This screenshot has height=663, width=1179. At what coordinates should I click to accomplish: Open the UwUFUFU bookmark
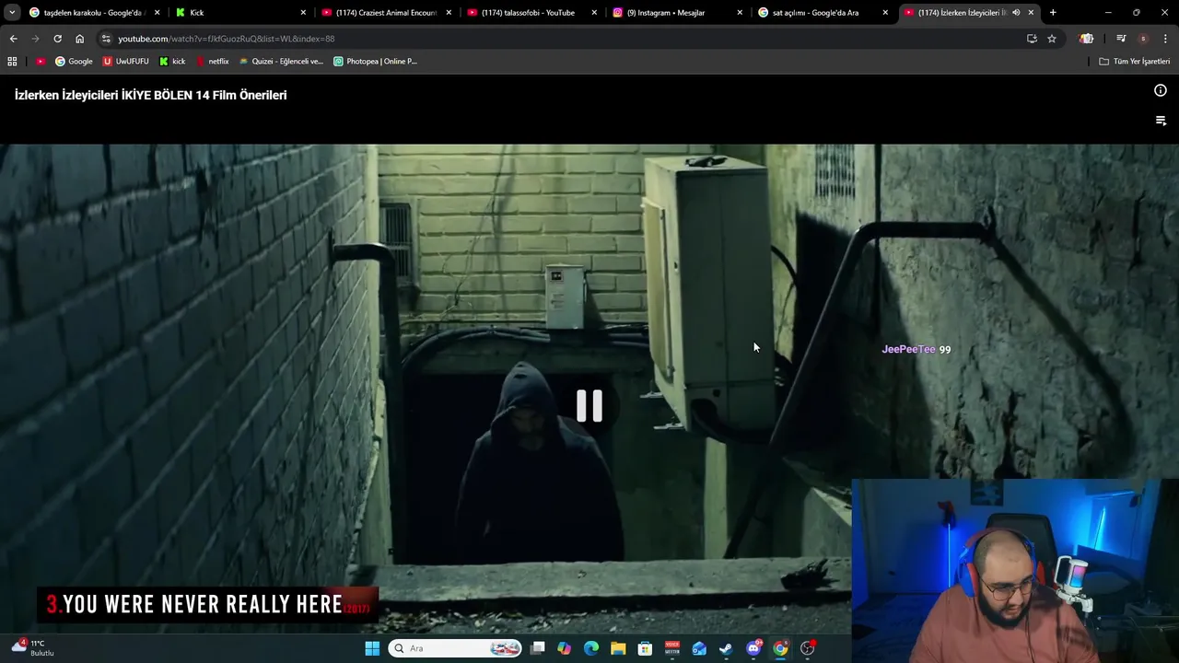(126, 62)
